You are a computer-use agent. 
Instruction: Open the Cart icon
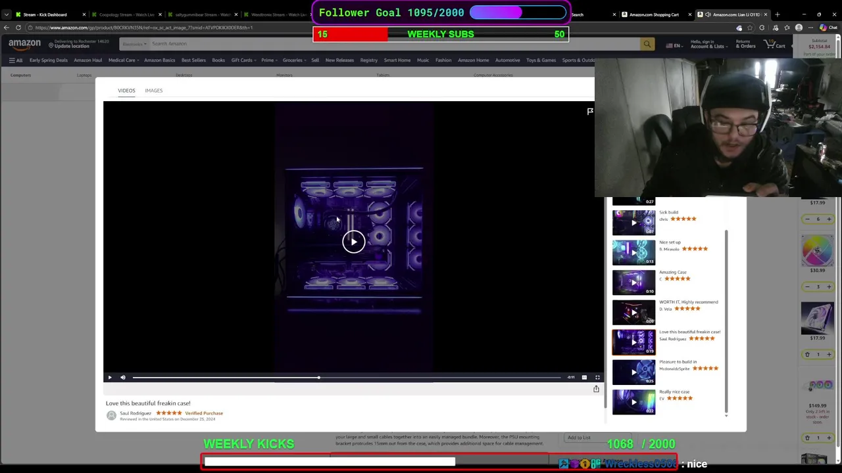[774, 44]
